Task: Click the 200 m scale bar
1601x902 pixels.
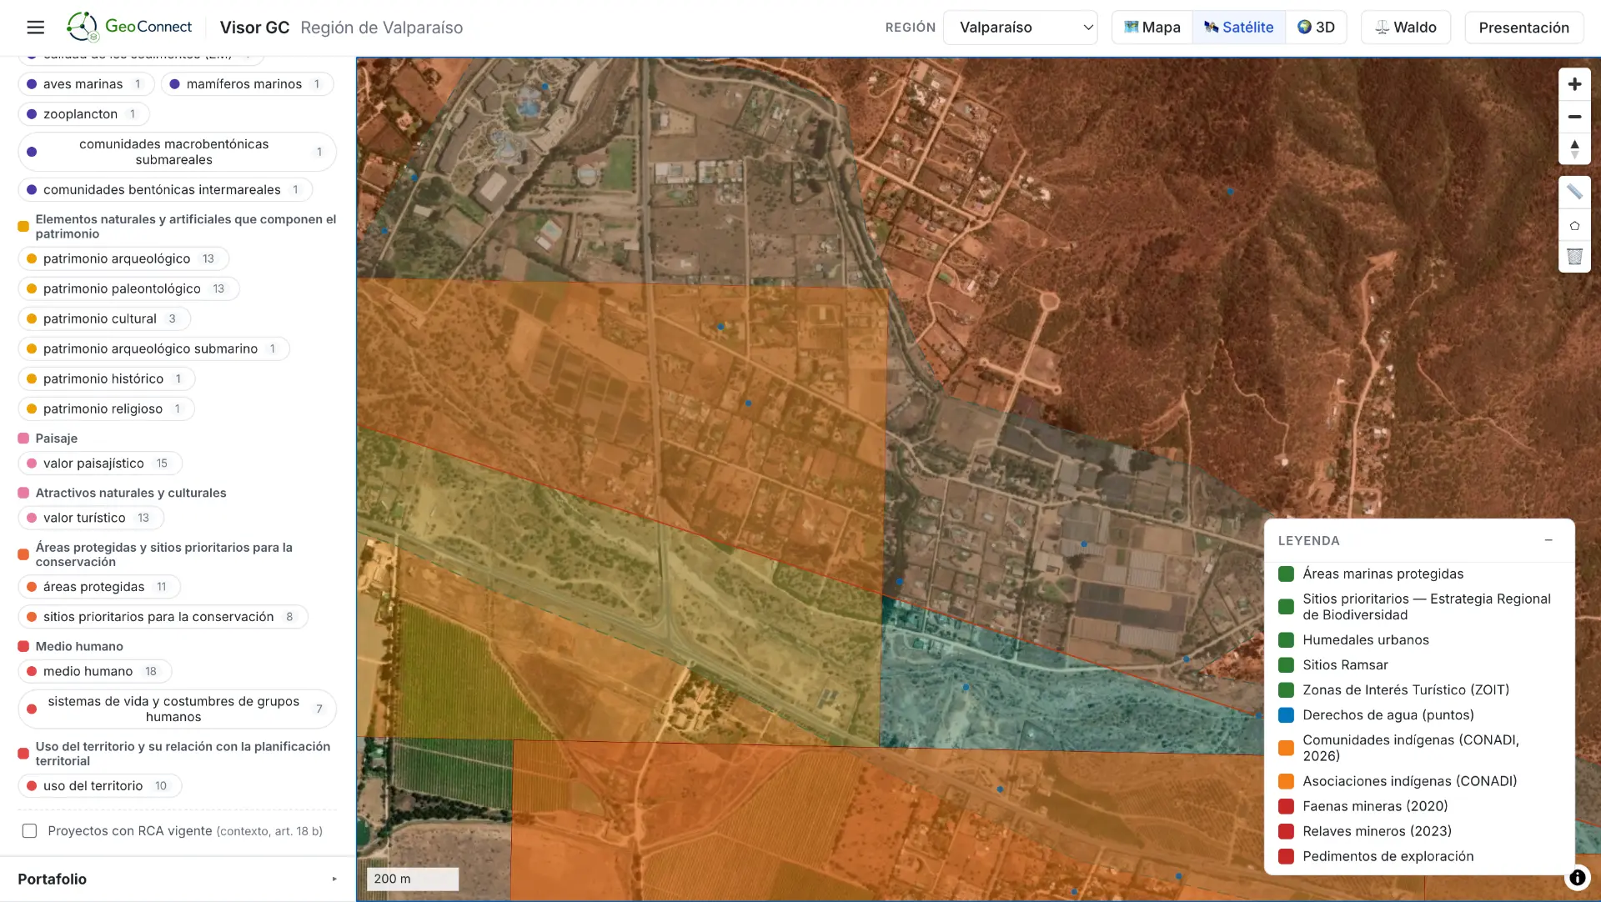Action: 413,879
